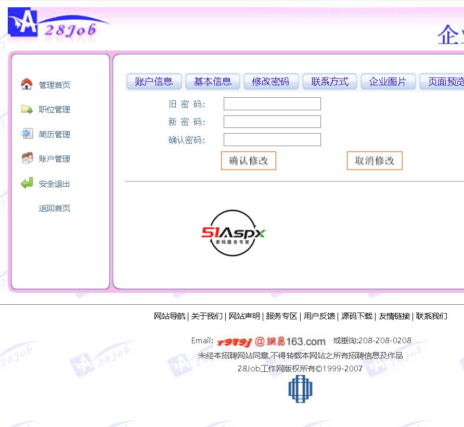464x427 pixels.
Task: Open the 关于我们 footer link
Action: click(207, 316)
